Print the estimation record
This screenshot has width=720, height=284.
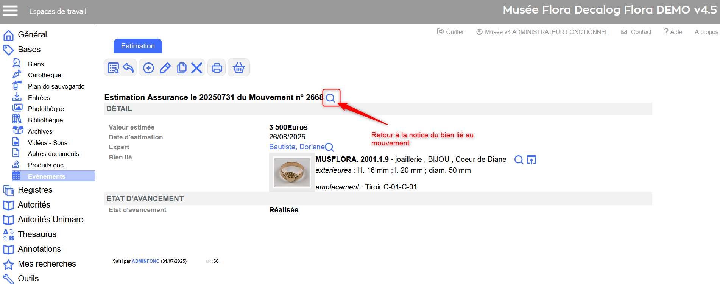pos(217,68)
